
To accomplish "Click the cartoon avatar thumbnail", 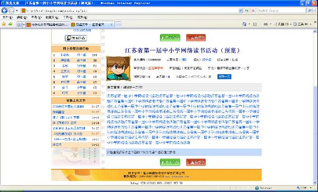I will point(118,68).
